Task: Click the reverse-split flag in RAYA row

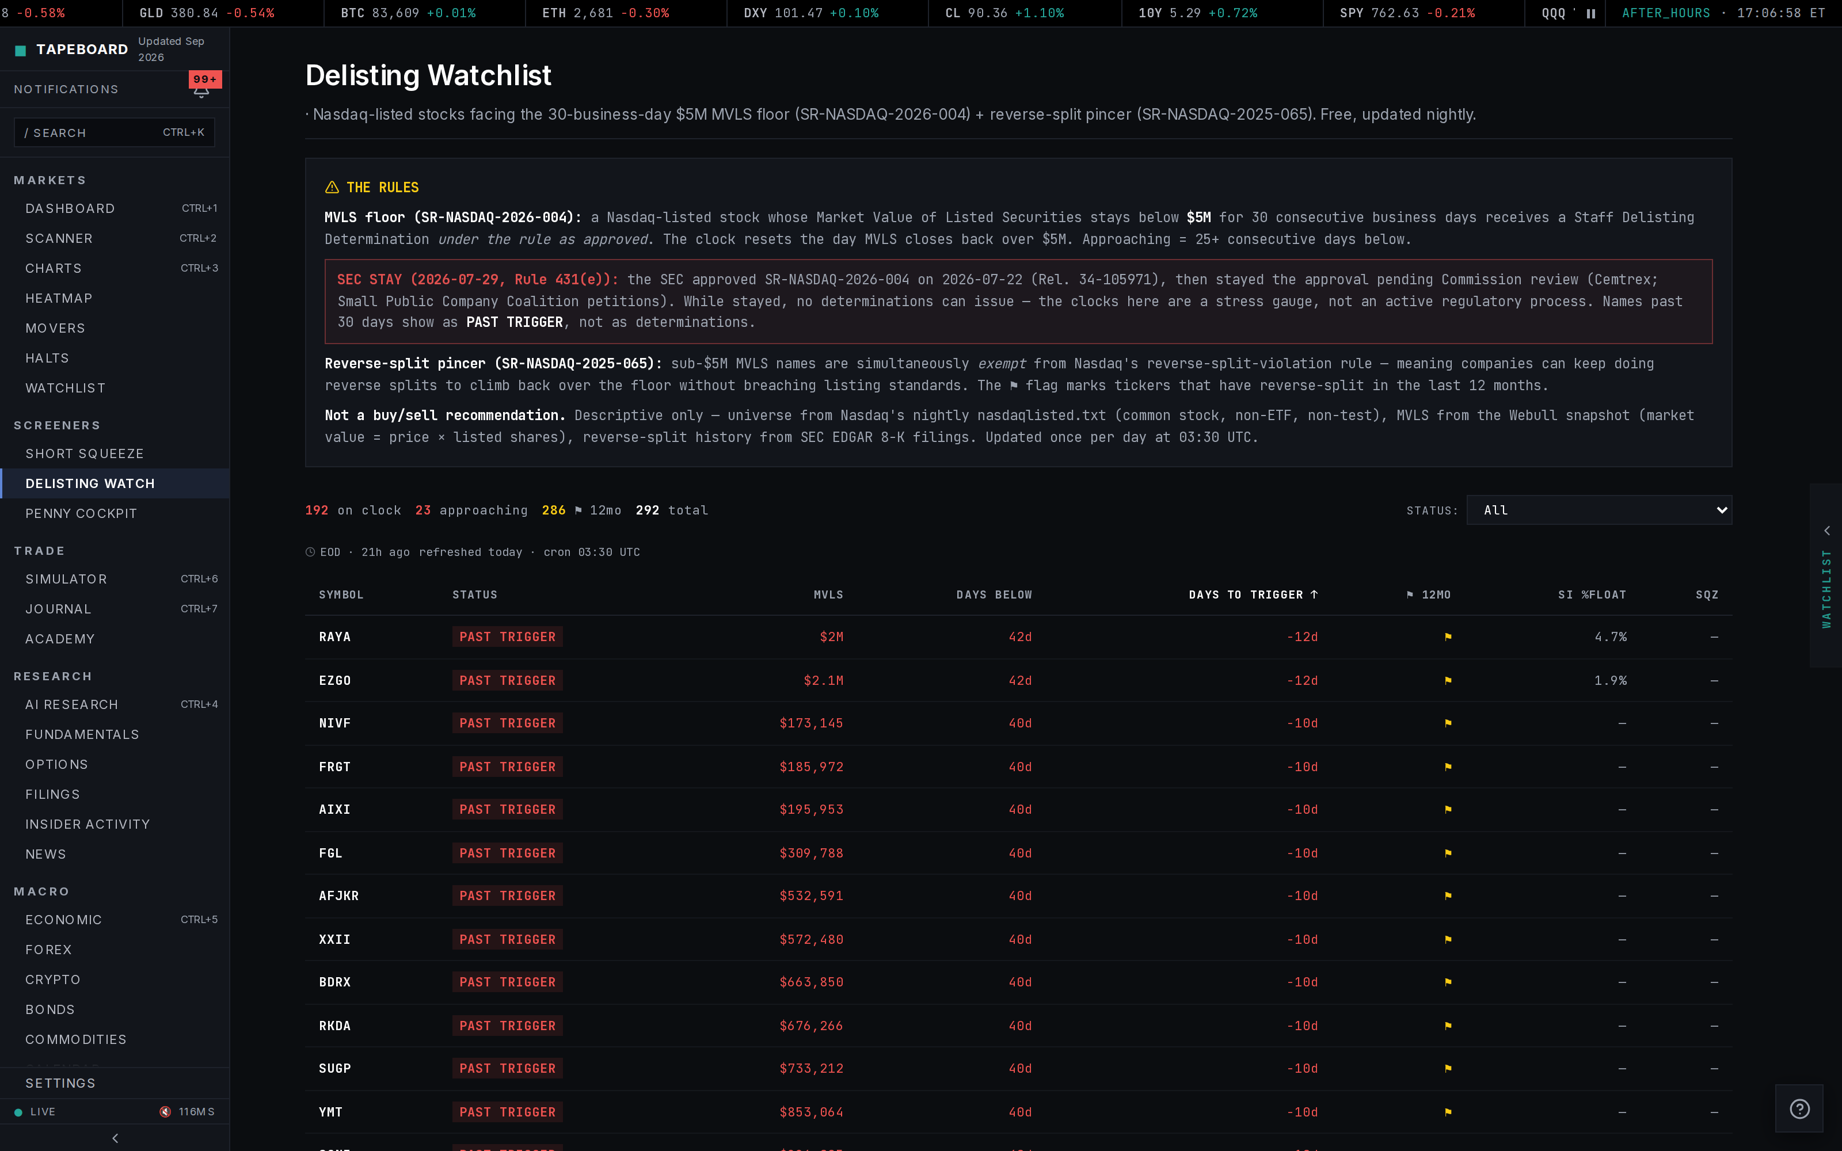Action: pos(1448,637)
